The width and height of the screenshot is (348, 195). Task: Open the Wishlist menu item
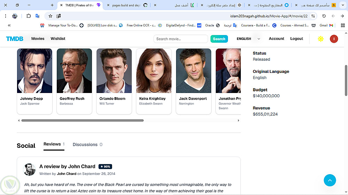pos(58,39)
